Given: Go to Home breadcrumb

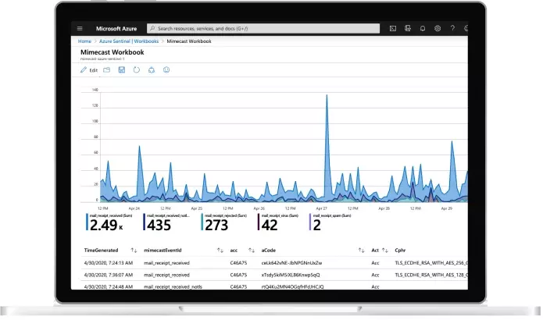Looking at the screenshot, I should click(x=84, y=41).
